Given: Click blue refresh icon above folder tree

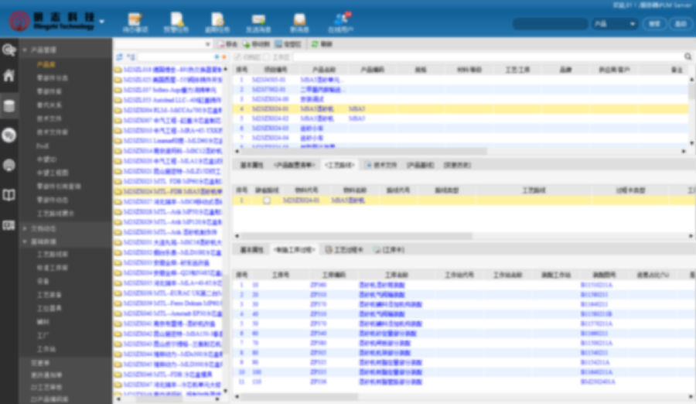Looking at the screenshot, I should (x=119, y=57).
